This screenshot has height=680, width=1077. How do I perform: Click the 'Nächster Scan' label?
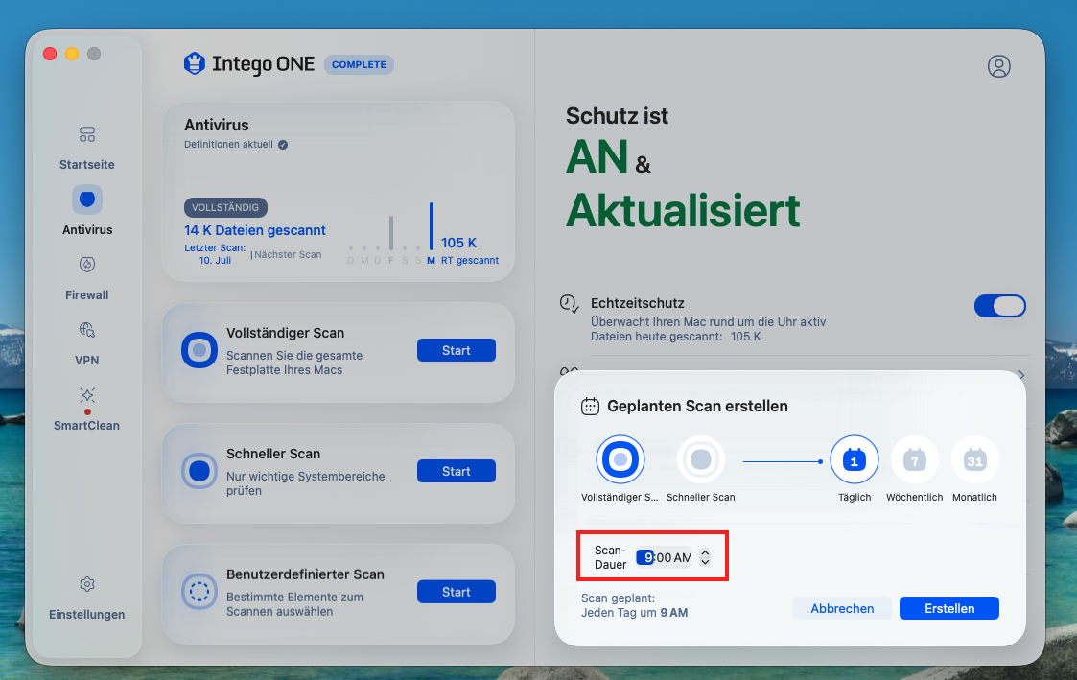[288, 255]
